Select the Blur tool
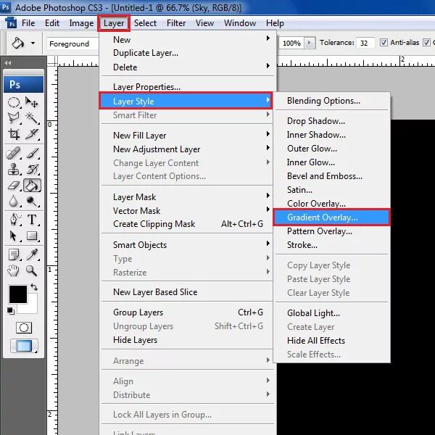The image size is (435, 435). pyautogui.click(x=14, y=202)
